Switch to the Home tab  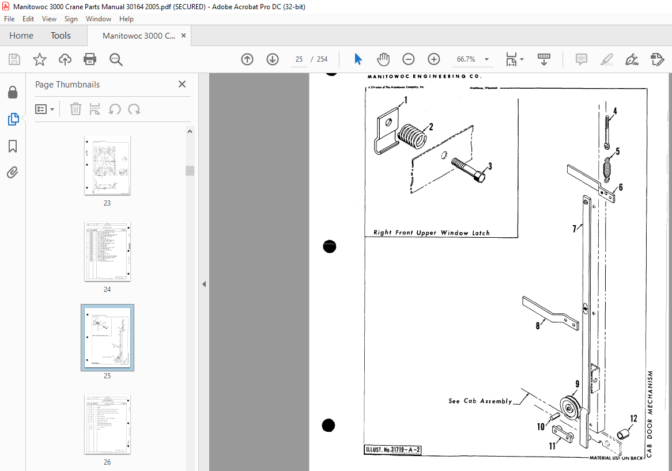[21, 36]
